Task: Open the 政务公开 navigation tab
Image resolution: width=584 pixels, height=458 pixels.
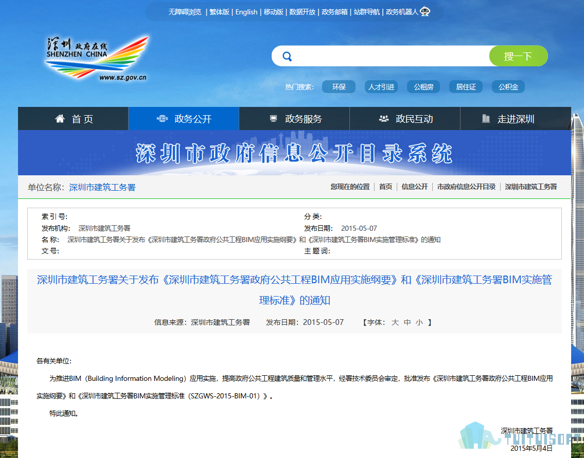Action: pos(184,119)
